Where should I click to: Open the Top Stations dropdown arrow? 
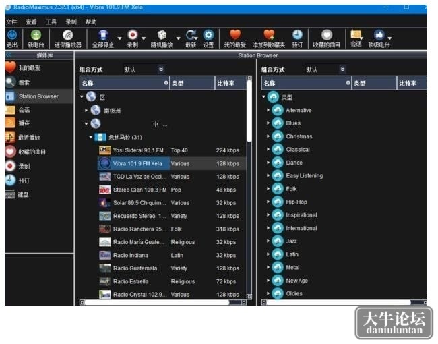[389, 38]
